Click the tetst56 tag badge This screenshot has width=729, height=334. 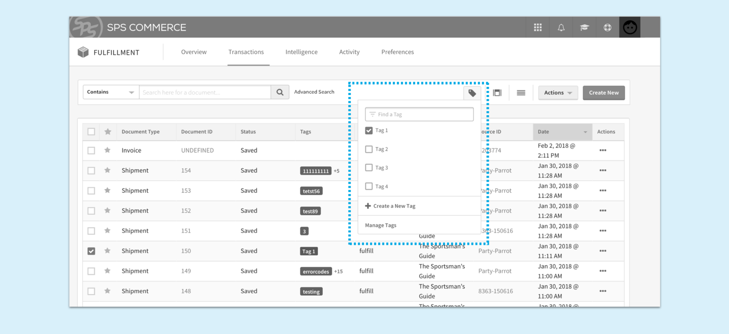312,191
